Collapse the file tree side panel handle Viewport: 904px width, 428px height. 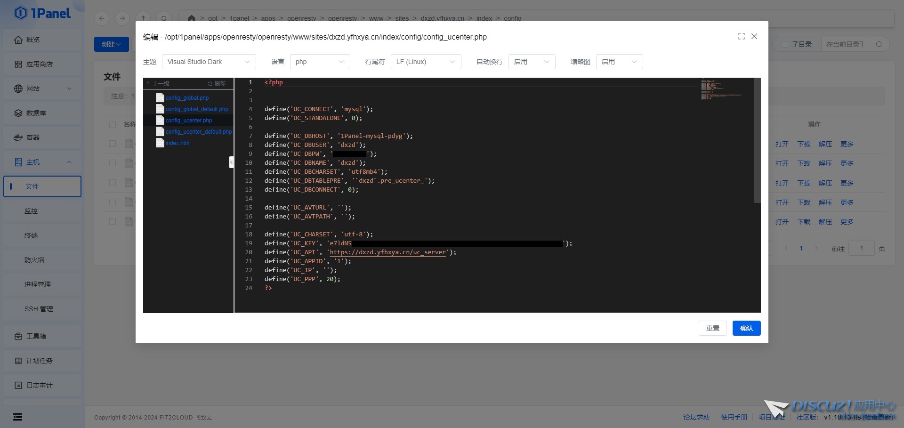click(231, 162)
